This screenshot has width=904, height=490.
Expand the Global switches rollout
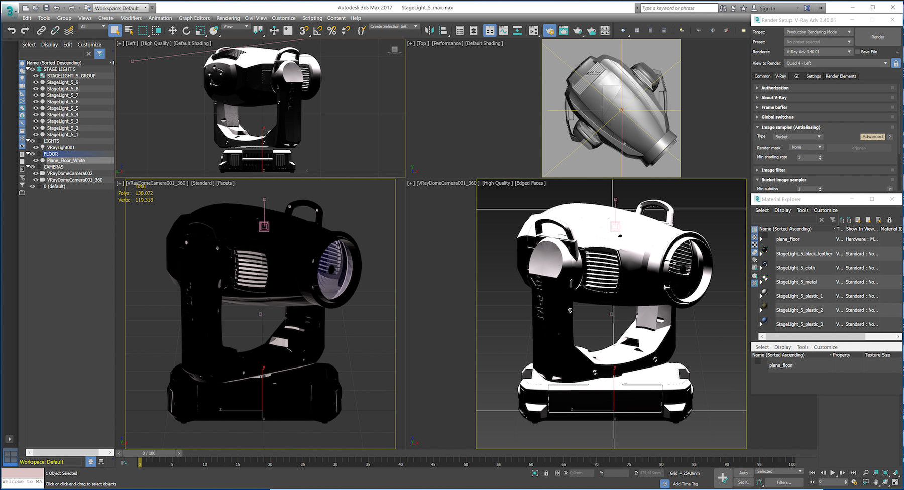pos(777,117)
